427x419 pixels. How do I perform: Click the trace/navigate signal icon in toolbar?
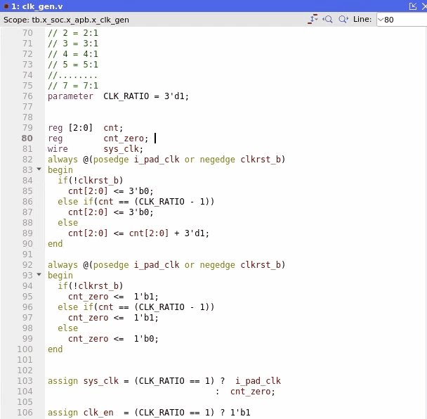[x=313, y=20]
